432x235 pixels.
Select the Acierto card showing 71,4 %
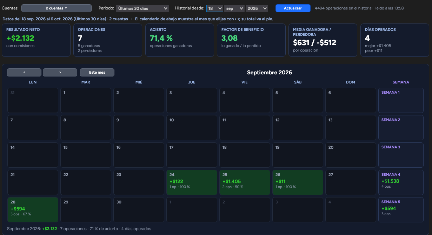pyautogui.click(x=180, y=40)
